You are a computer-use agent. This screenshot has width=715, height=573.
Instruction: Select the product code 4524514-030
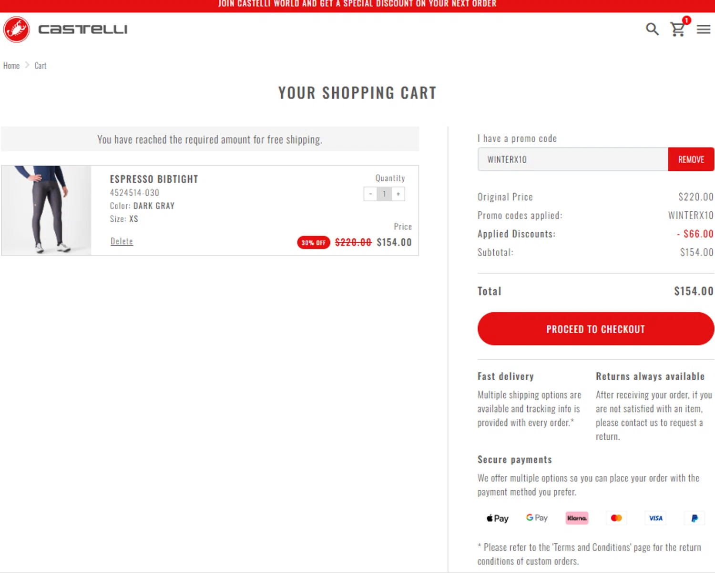(134, 193)
